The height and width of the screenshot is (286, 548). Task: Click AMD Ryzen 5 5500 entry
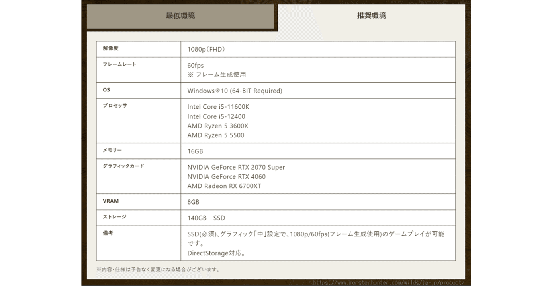[216, 135]
